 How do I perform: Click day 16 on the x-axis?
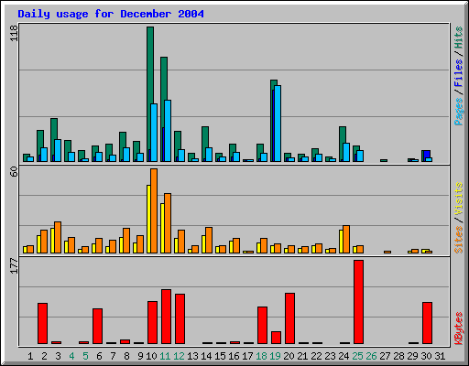coord(234,356)
